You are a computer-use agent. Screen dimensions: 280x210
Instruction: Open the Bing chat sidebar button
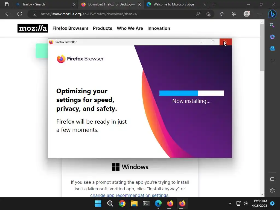point(272,14)
